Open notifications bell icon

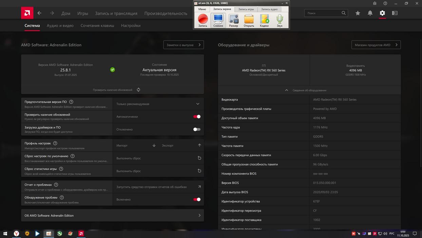click(370, 13)
